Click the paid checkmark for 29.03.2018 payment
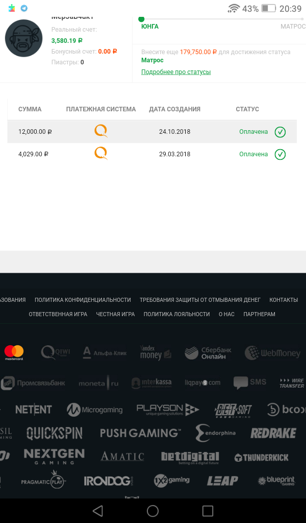Screen dimensions: 306x523 280,154
